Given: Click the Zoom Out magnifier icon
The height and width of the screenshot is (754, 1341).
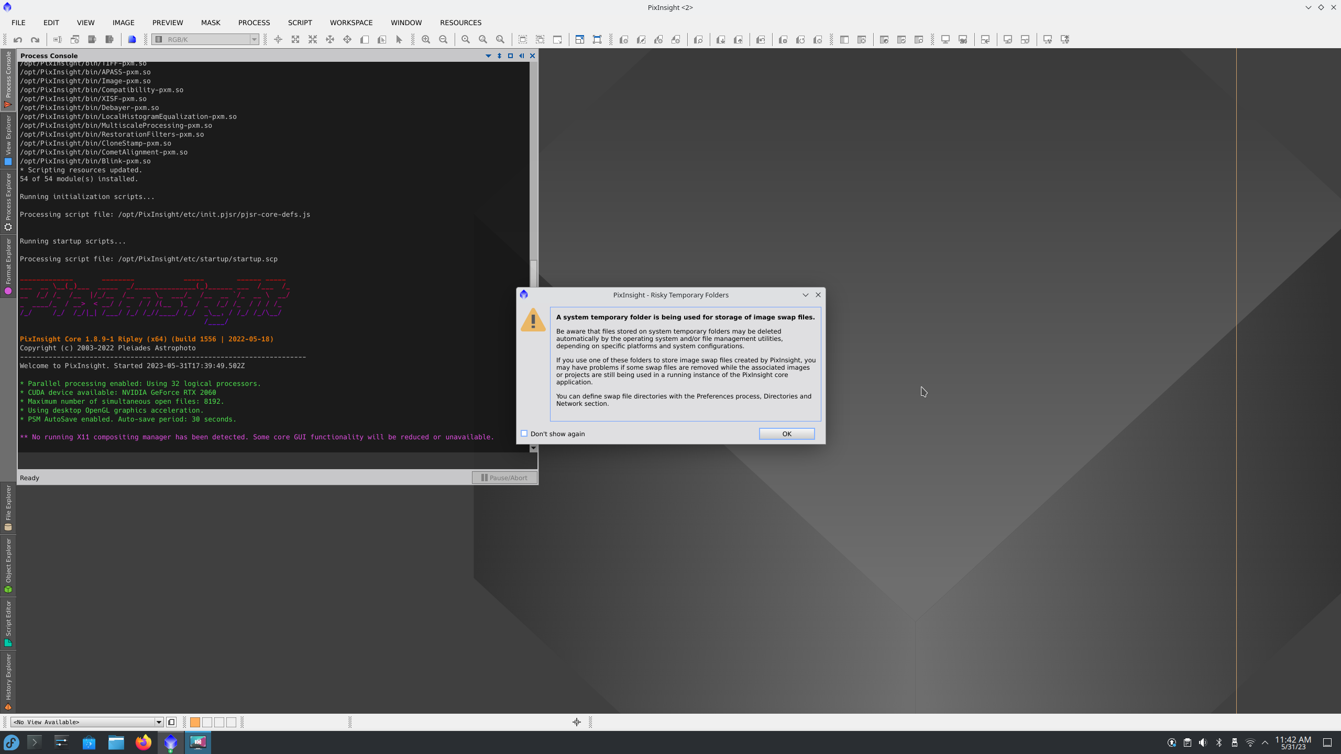Looking at the screenshot, I should tap(443, 39).
